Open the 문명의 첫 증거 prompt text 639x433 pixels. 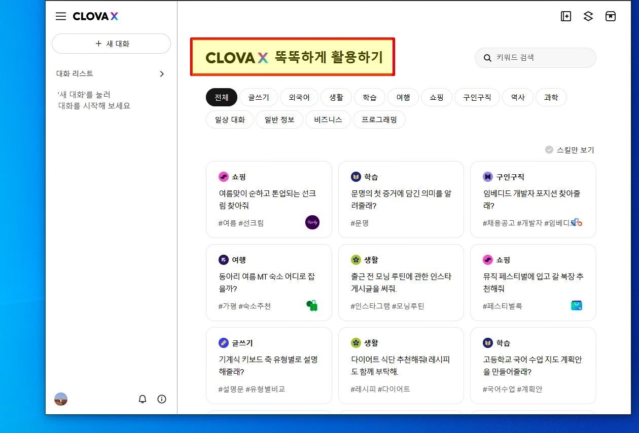point(401,200)
